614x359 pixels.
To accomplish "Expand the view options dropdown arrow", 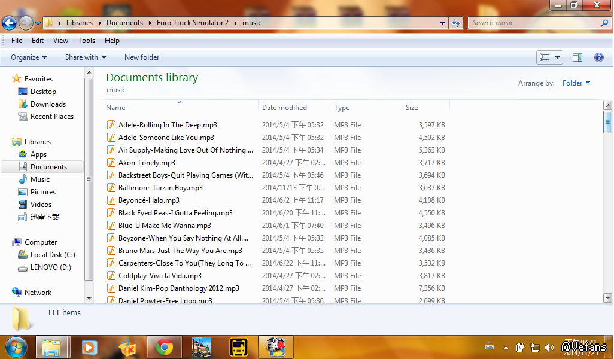I will (558, 57).
